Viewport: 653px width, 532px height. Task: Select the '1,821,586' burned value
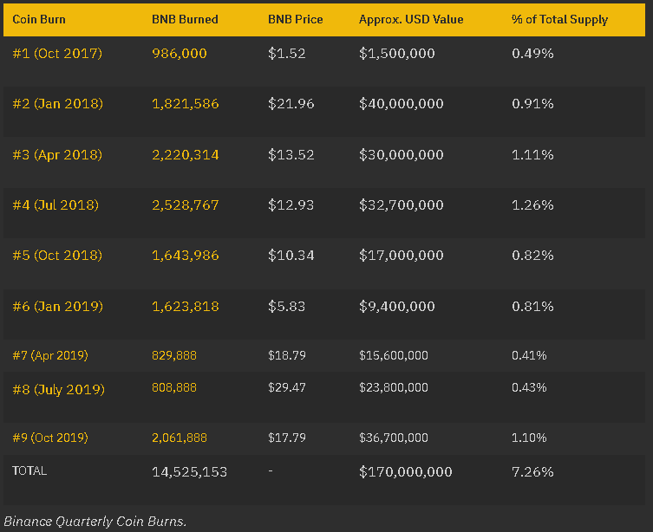point(186,104)
